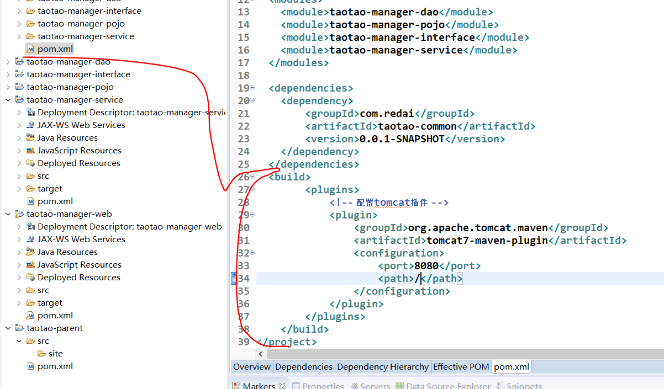Viewport: 664px width, 389px height.
Task: Select the target folder under taotao-manager-web
Action: point(50,303)
